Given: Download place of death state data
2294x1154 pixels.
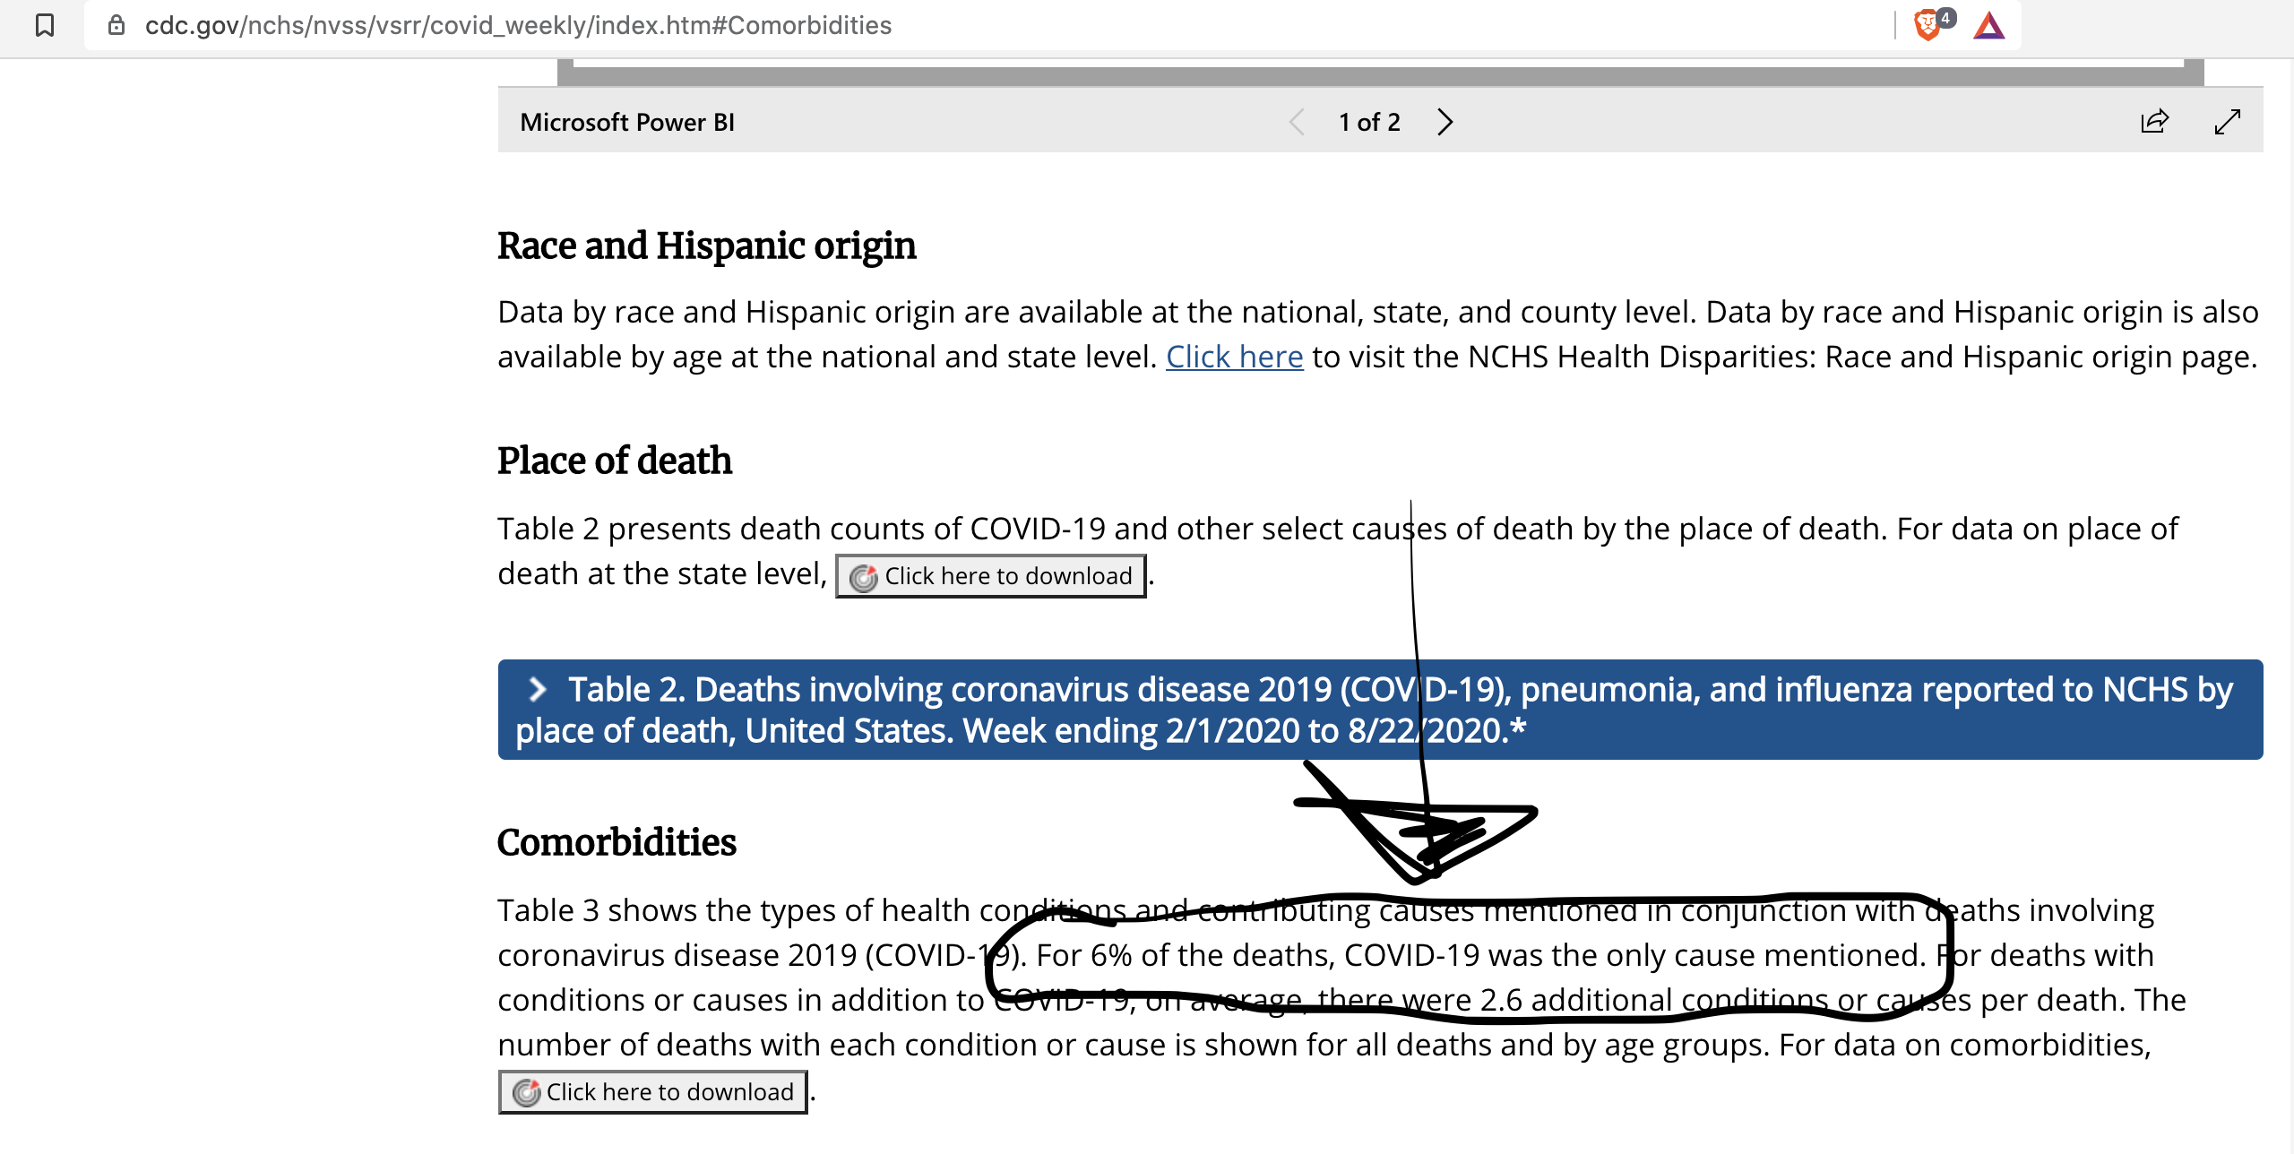Looking at the screenshot, I should click(x=991, y=576).
